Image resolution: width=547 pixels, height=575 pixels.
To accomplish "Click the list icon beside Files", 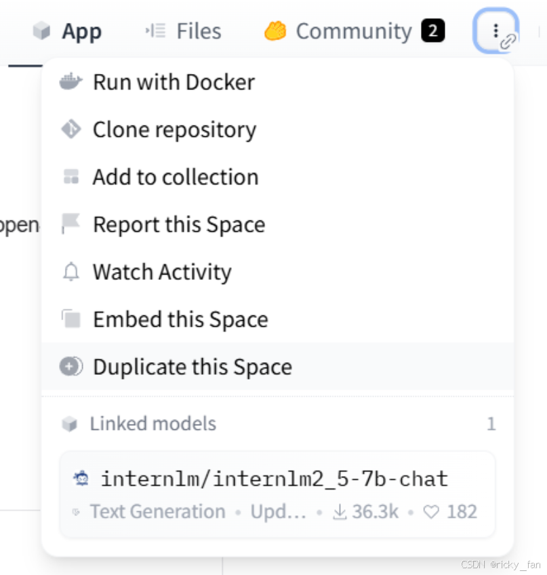I will point(156,31).
